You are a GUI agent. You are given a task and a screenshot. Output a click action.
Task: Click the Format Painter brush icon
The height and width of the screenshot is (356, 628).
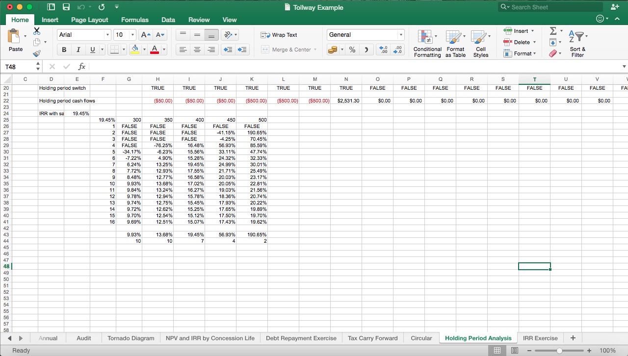click(37, 53)
